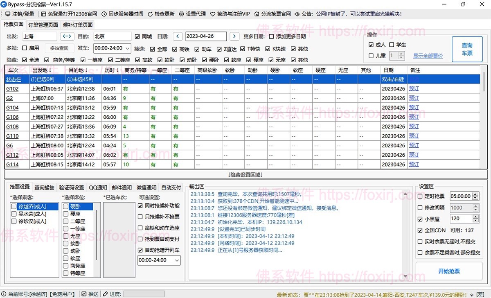Screen dimensions: 491x298
Task: Click the 注销/登录 account icon
Action: [x=9, y=14]
